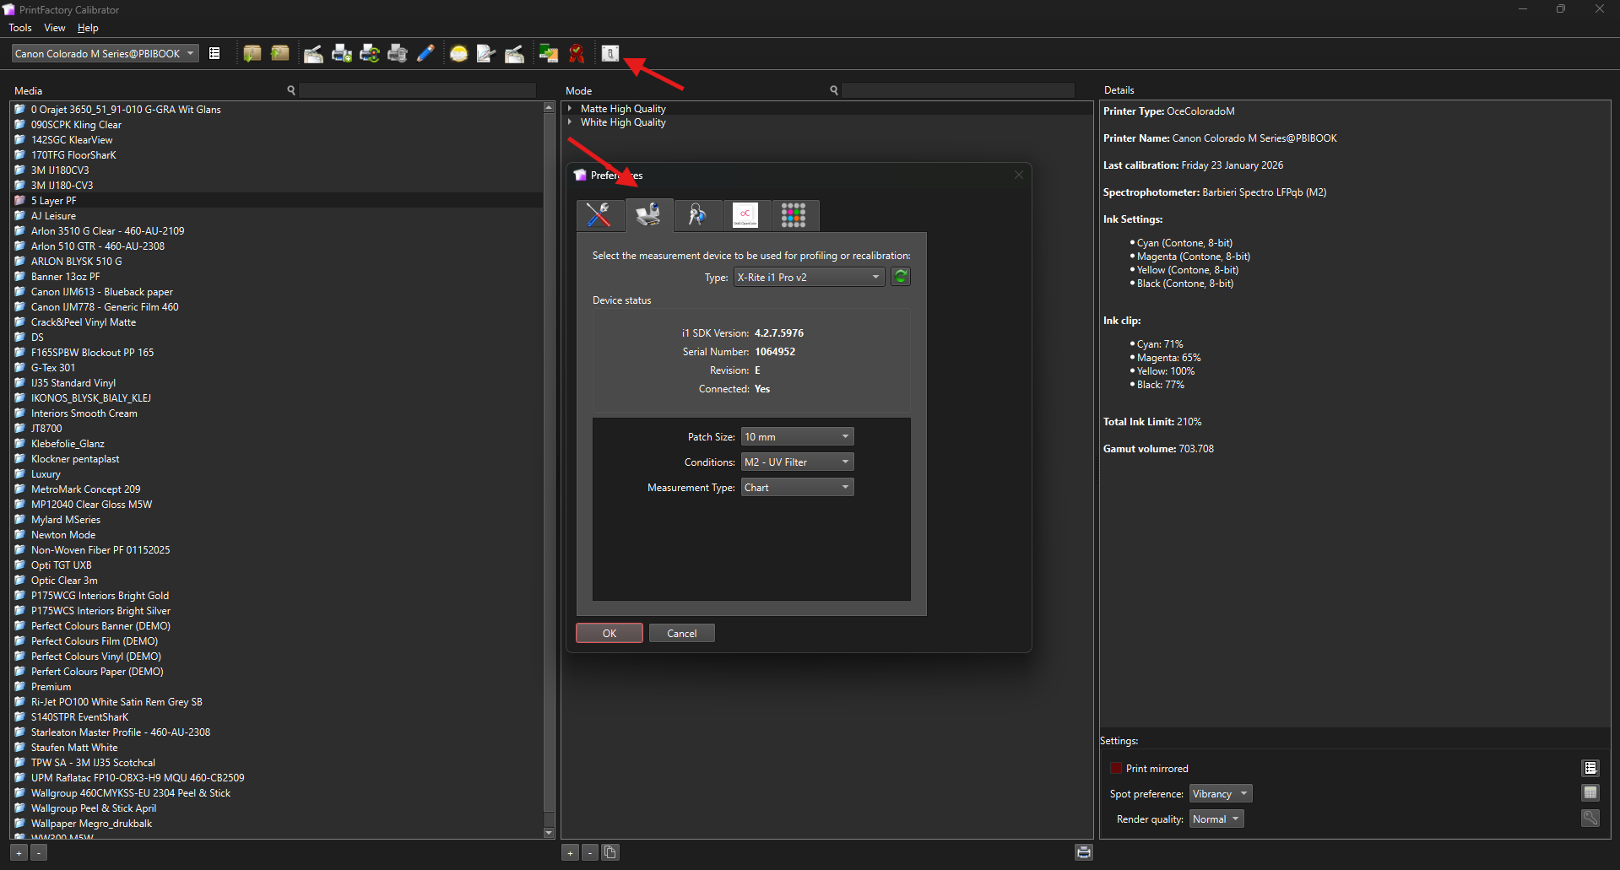Open the measurement device Type dropdown
The height and width of the screenshot is (870, 1620).
[x=809, y=277]
